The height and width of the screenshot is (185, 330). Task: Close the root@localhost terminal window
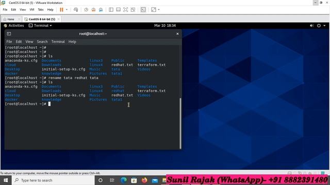[x=177, y=34]
